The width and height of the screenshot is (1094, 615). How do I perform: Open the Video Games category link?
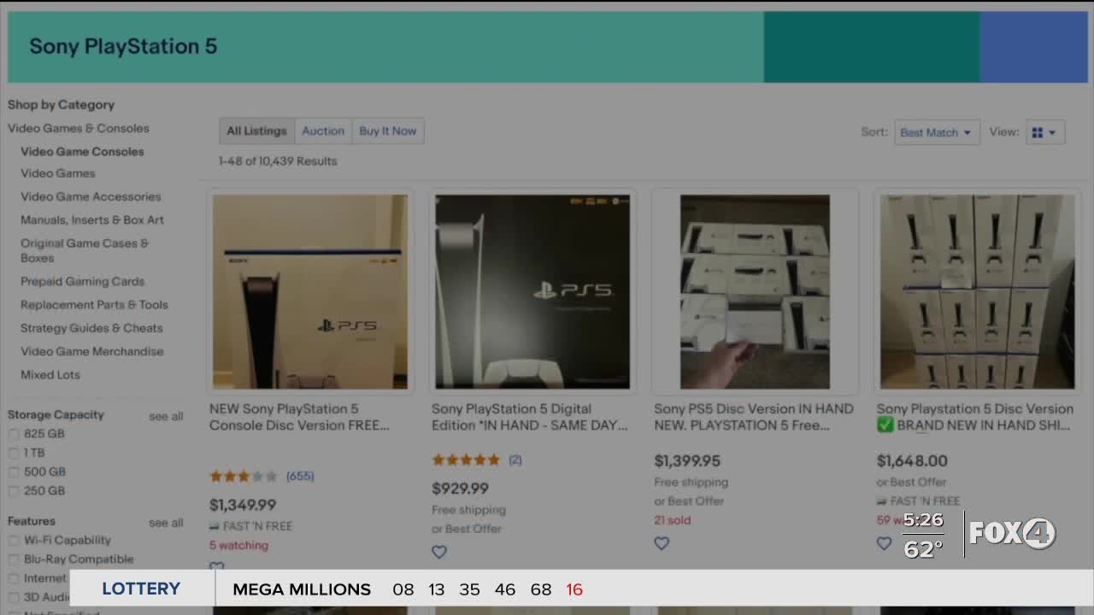point(58,173)
